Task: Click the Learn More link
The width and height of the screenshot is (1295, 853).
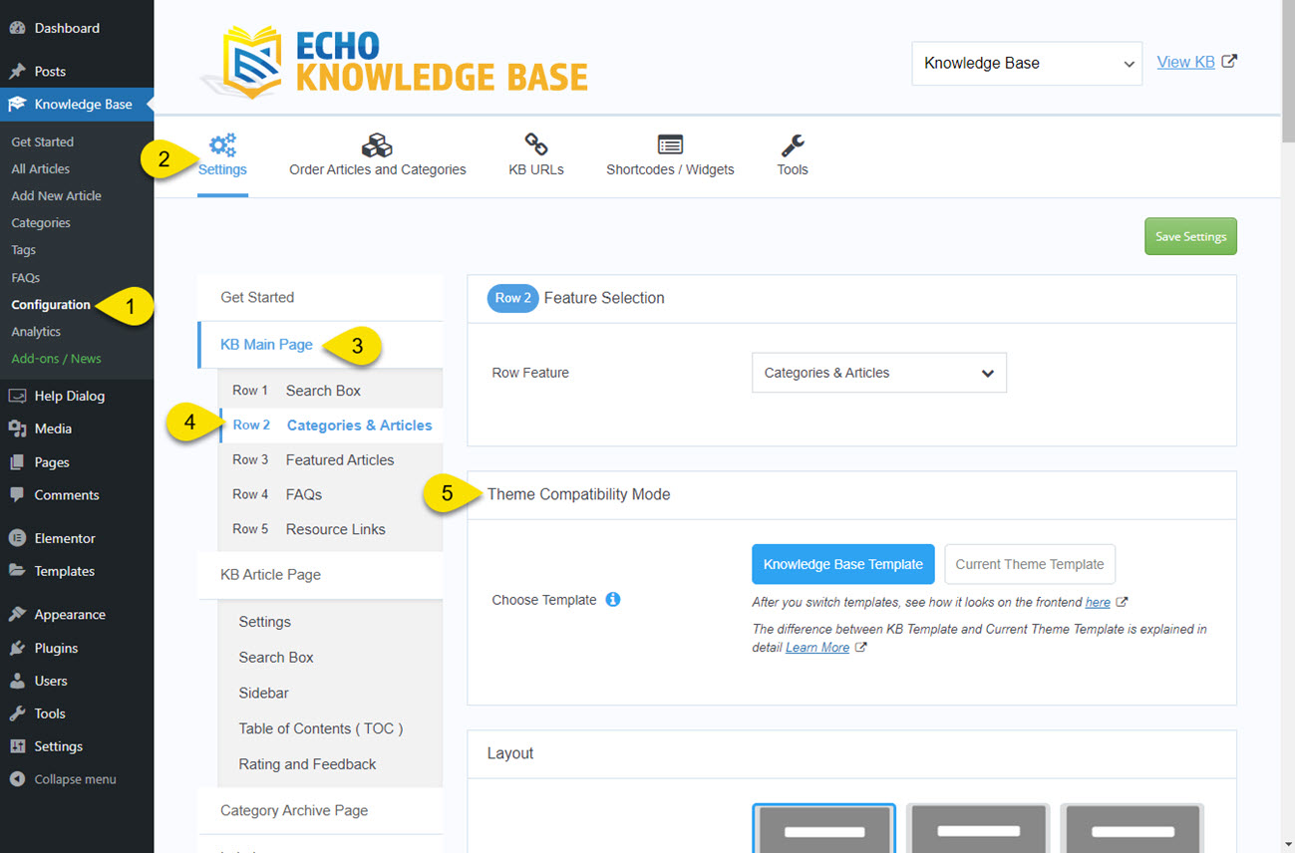Action: coord(817,648)
